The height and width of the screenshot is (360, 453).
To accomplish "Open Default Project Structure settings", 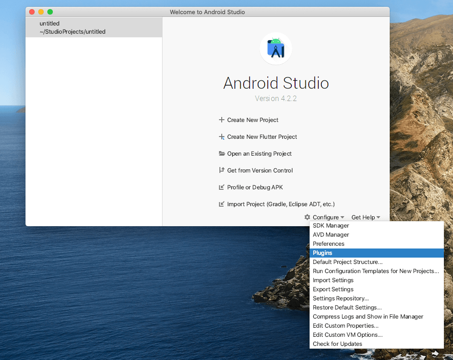I will pos(348,262).
